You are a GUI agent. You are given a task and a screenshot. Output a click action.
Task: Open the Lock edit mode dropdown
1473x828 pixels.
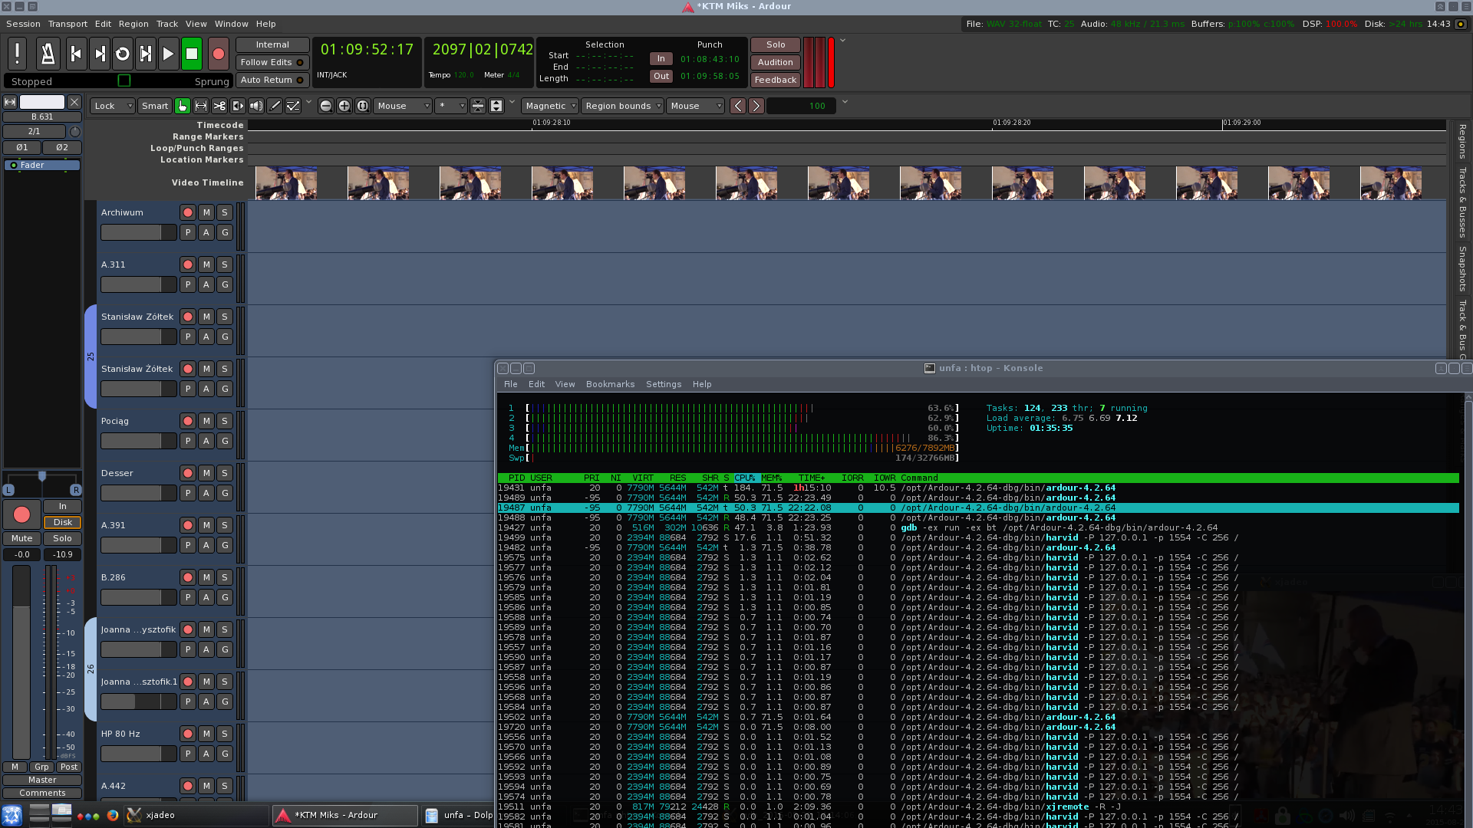[x=113, y=106]
